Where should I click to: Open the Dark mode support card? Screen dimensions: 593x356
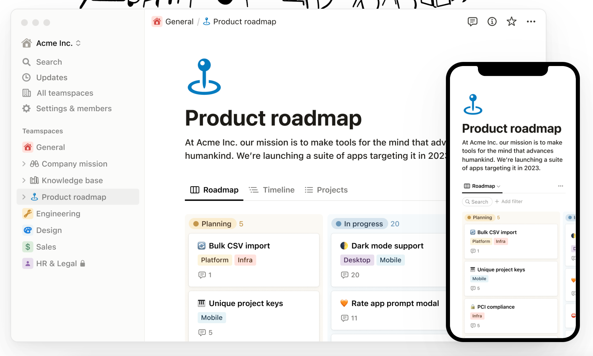tap(387, 246)
